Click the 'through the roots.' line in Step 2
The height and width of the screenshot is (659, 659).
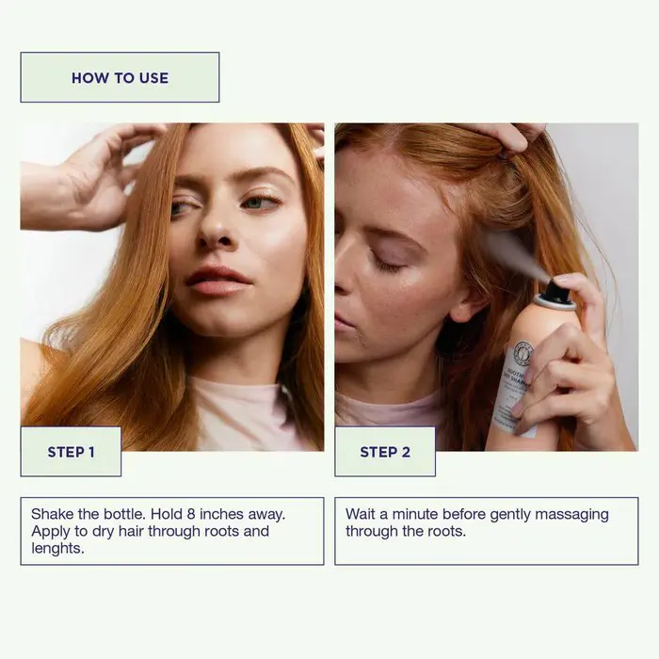(406, 531)
